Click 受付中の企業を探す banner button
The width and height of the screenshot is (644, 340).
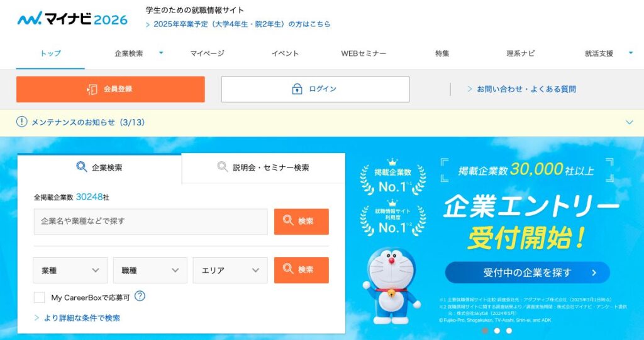tap(528, 273)
